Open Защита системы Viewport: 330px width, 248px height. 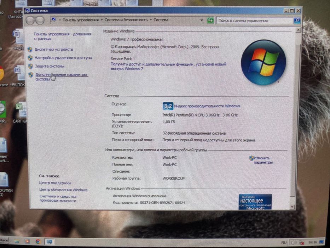tap(50, 66)
